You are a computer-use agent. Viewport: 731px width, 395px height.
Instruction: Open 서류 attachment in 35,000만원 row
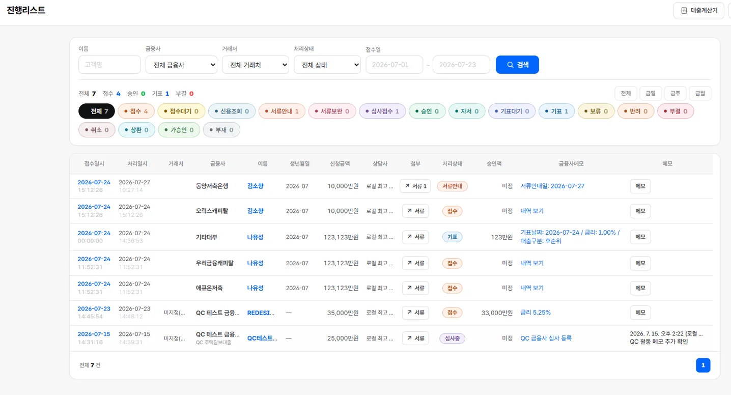click(x=415, y=313)
